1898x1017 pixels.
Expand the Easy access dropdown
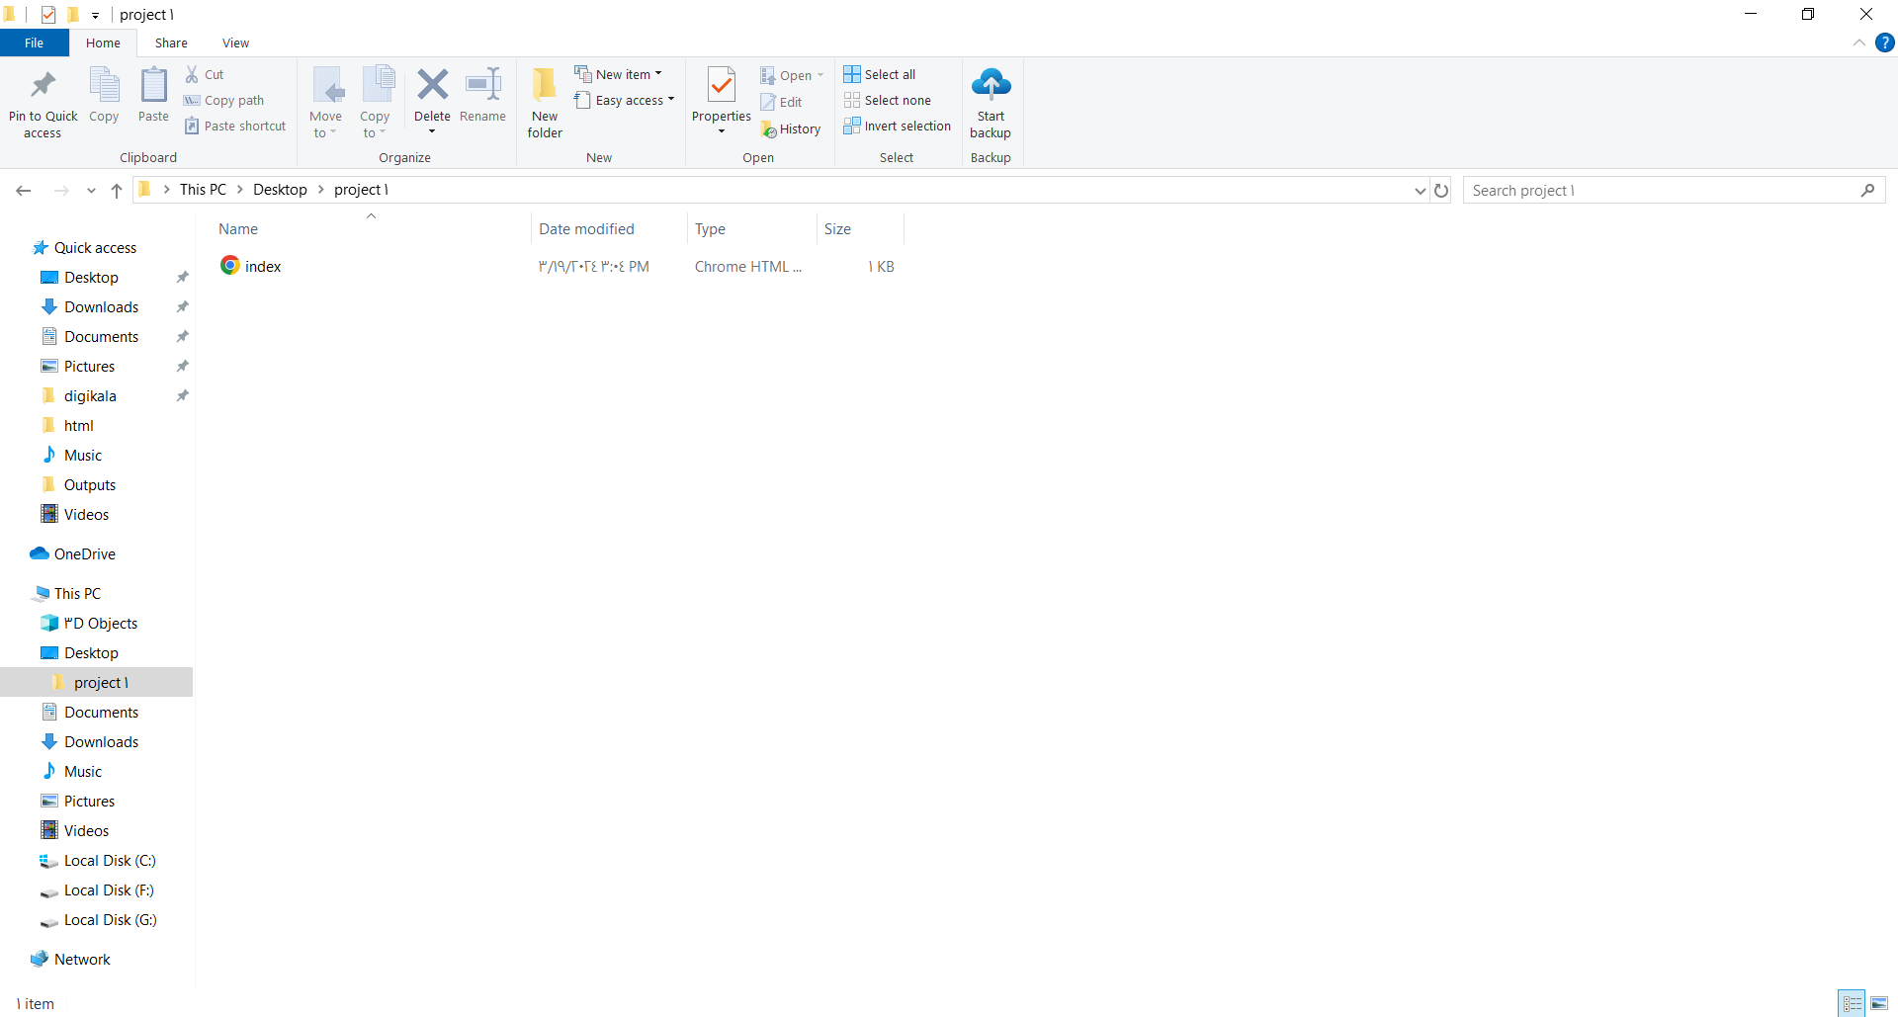(625, 100)
